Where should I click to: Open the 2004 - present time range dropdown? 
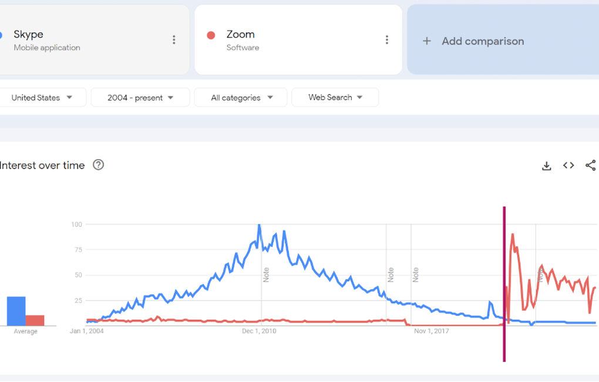(140, 98)
